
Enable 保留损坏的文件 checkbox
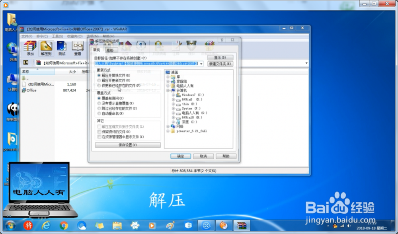[99, 132]
